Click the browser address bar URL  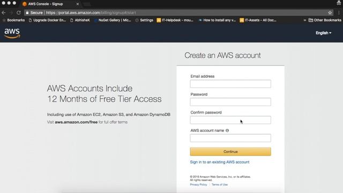91,13
